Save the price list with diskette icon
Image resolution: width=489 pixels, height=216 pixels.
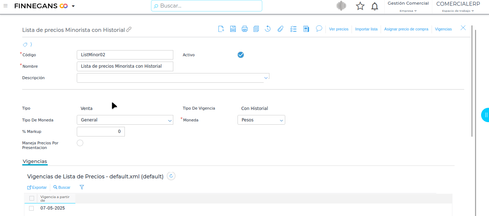click(233, 29)
